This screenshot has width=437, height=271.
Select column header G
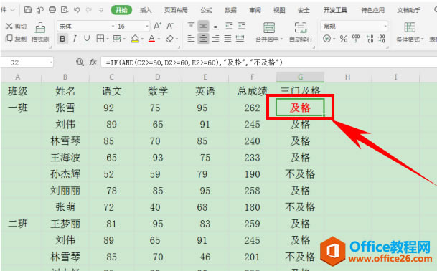point(300,77)
